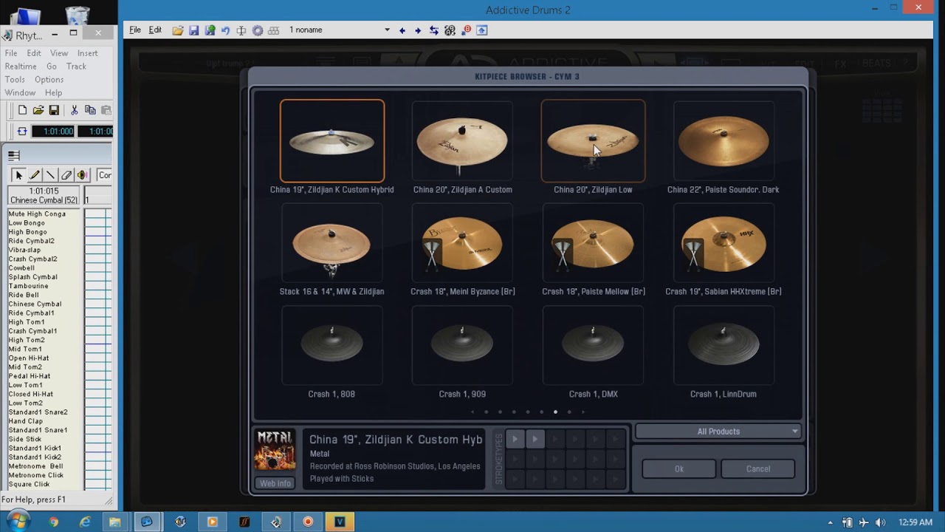This screenshot has width=945, height=532.
Task: Select the China 19" Zildjian K Custom Hybrid cymbal
Action: [332, 141]
